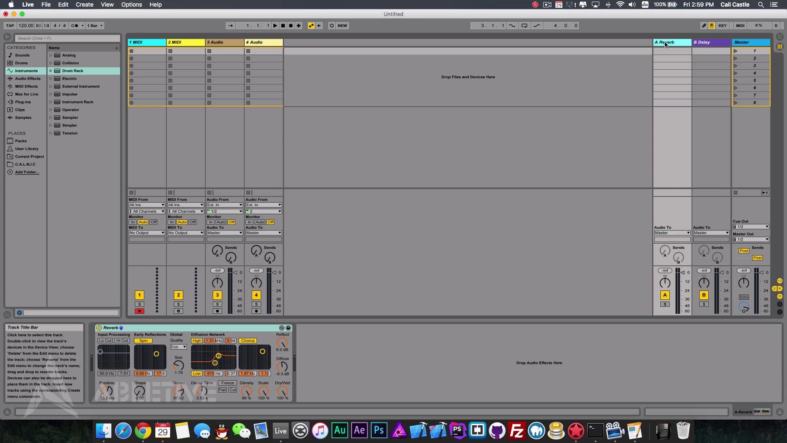Click the Loop switch in transport
Image resolution: width=787 pixels, height=443 pixels.
tap(524, 25)
